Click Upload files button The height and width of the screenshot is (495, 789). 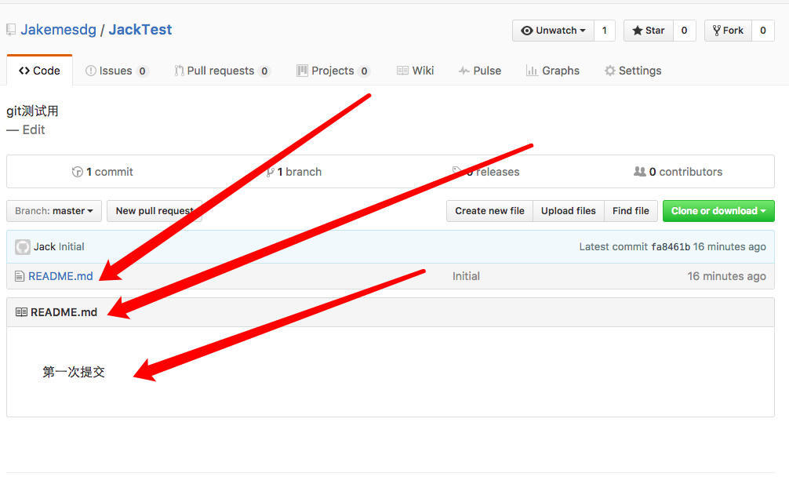pyautogui.click(x=569, y=211)
